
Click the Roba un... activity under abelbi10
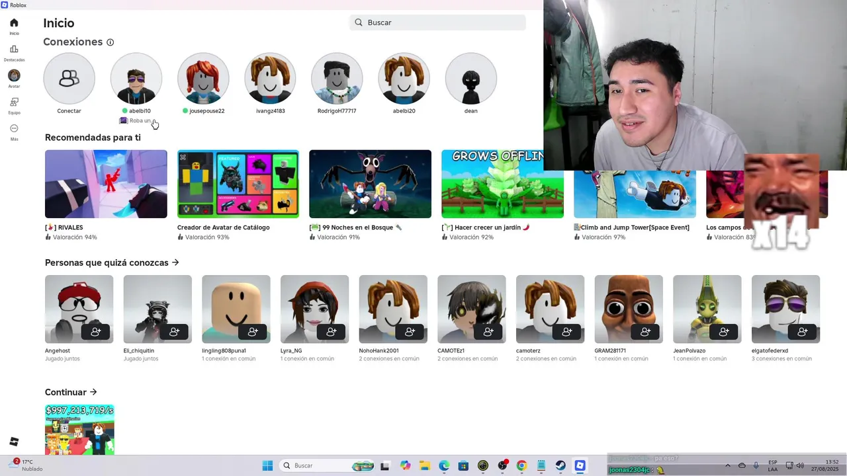point(136,121)
